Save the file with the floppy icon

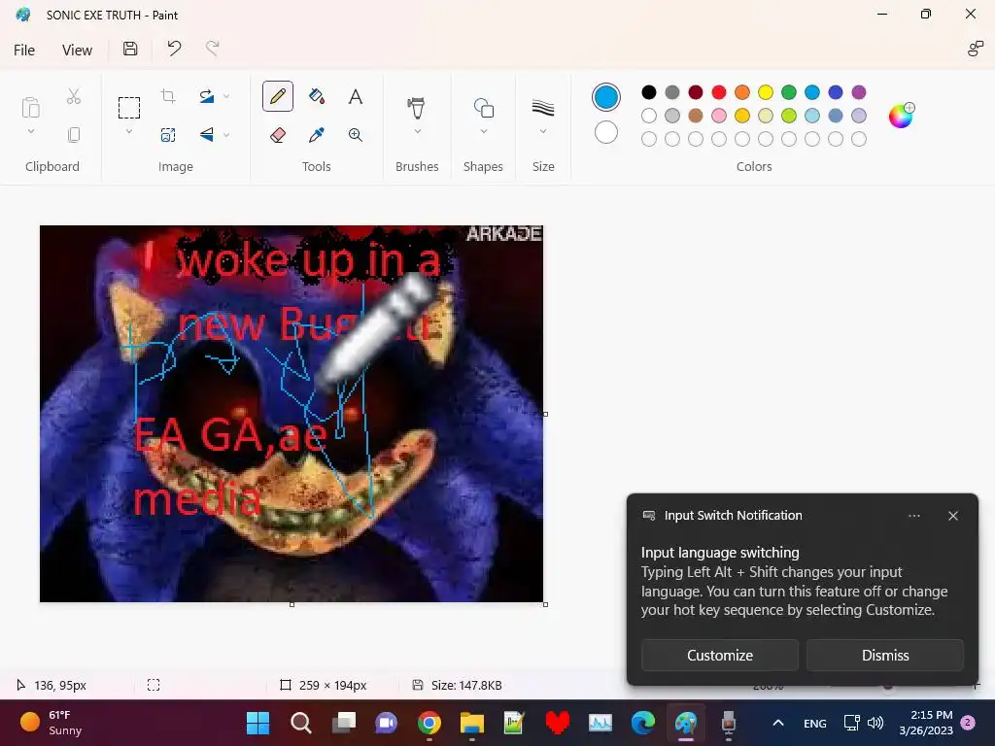(x=130, y=49)
